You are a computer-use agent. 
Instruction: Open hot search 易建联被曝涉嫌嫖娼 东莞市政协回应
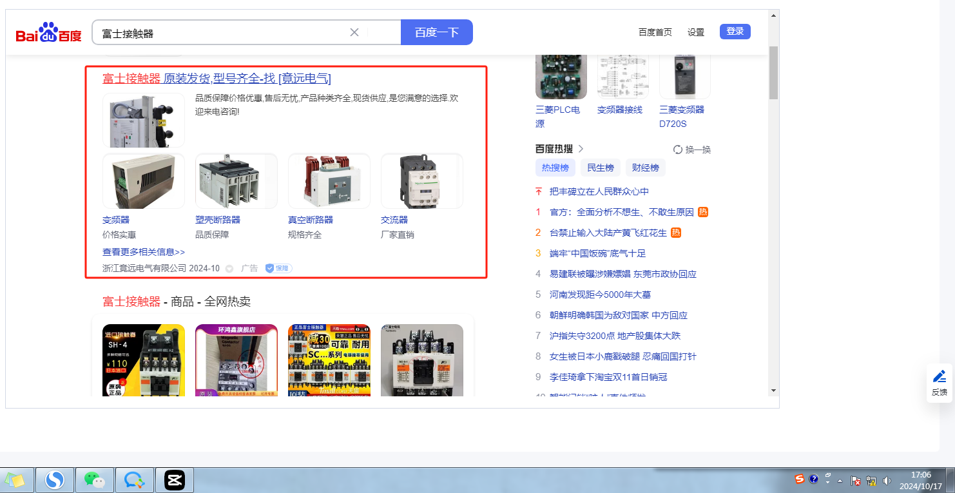[x=623, y=274]
